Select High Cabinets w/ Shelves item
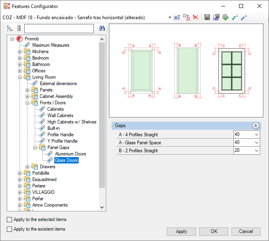This screenshot has width=269, height=241. (x=72, y=122)
